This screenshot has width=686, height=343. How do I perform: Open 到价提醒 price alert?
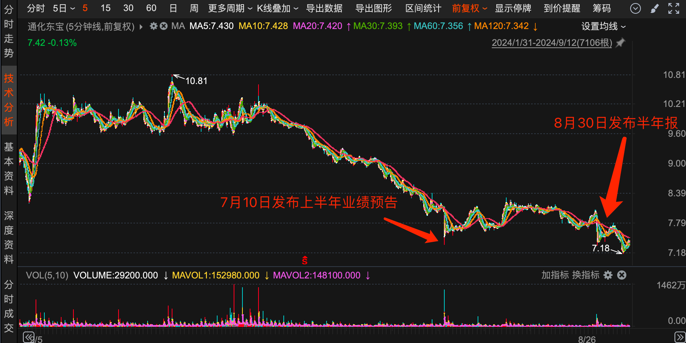coord(562,8)
